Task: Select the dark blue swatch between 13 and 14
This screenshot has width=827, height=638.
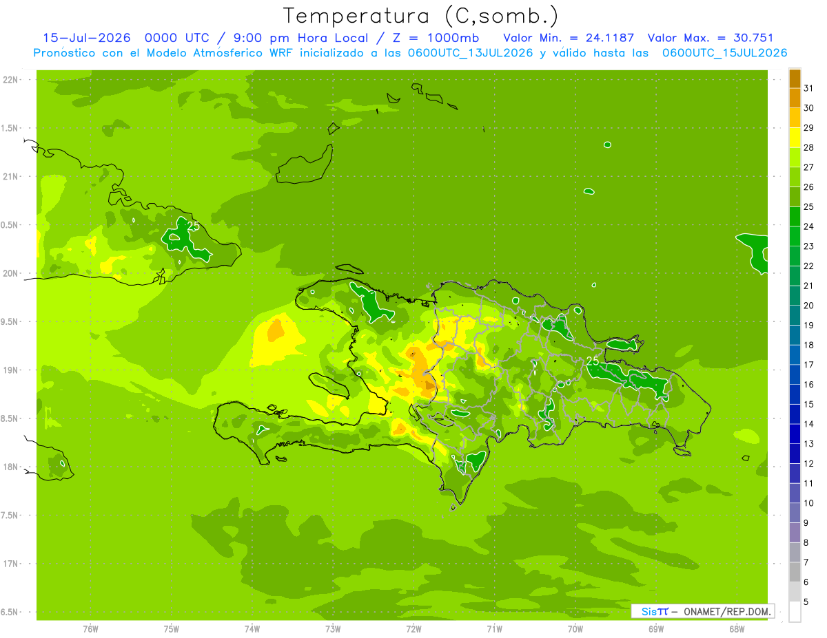Action: (795, 434)
